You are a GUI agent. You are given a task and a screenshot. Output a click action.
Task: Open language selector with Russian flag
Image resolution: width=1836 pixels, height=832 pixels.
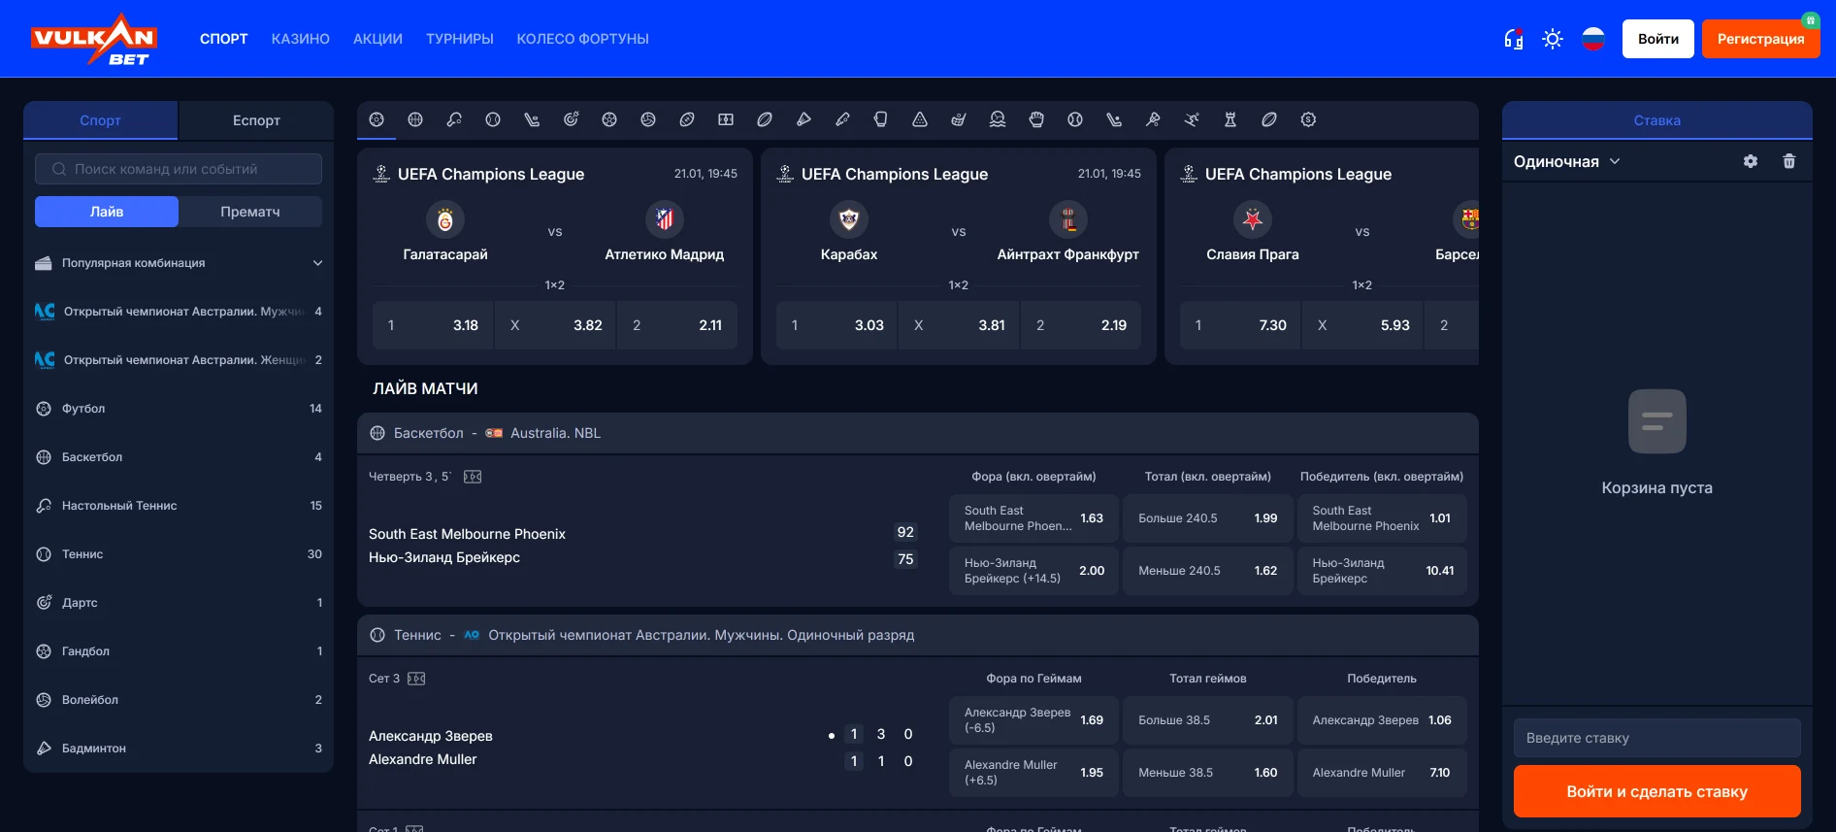pos(1593,39)
